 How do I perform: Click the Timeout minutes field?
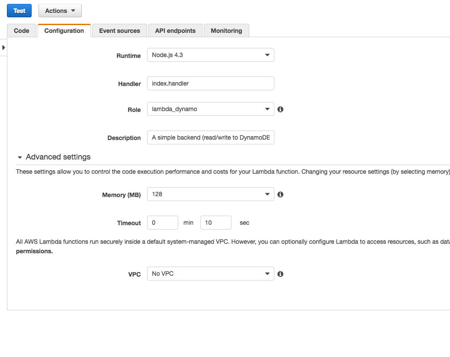coord(163,223)
